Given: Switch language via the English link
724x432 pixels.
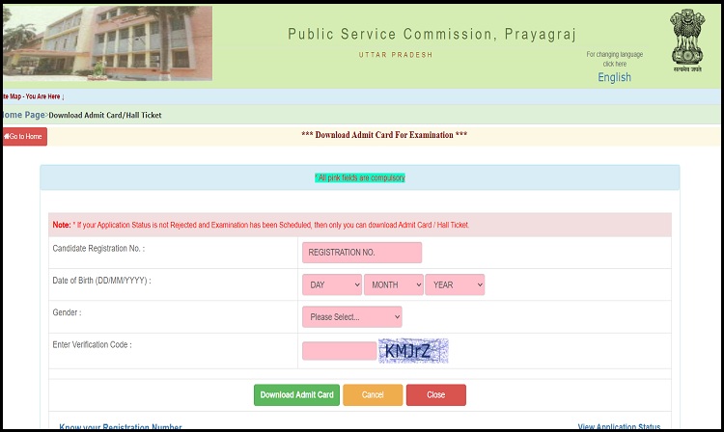Looking at the screenshot, I should click(614, 77).
